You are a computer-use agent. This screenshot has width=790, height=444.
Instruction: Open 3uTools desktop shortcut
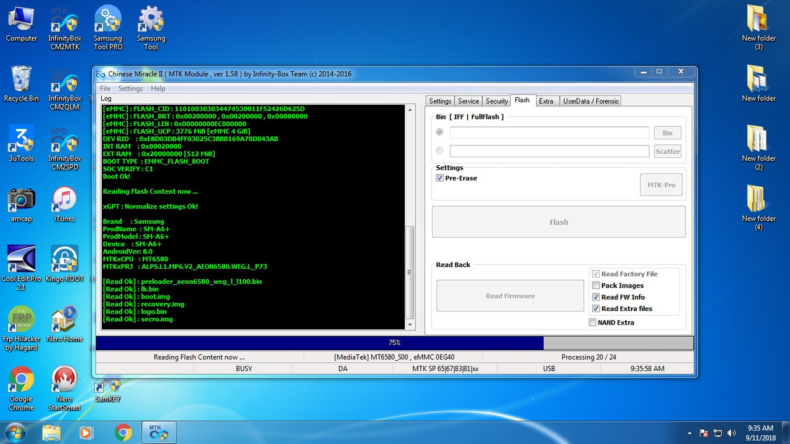pos(22,144)
